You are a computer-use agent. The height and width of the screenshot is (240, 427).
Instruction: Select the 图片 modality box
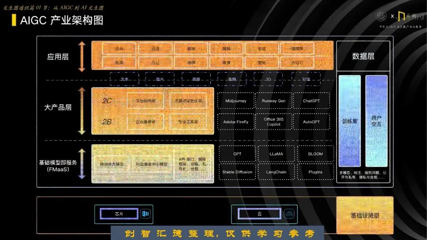160,79
